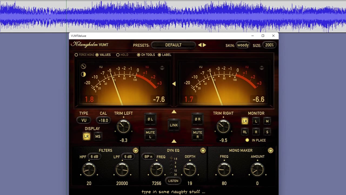Screen dimensions: 346x195
Task: Close the VUMTdeluxe window
Action: tap(273, 36)
